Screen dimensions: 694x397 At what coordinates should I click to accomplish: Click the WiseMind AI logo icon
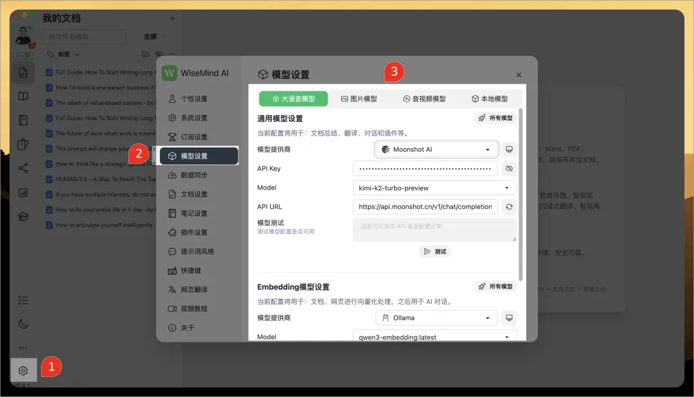[168, 73]
